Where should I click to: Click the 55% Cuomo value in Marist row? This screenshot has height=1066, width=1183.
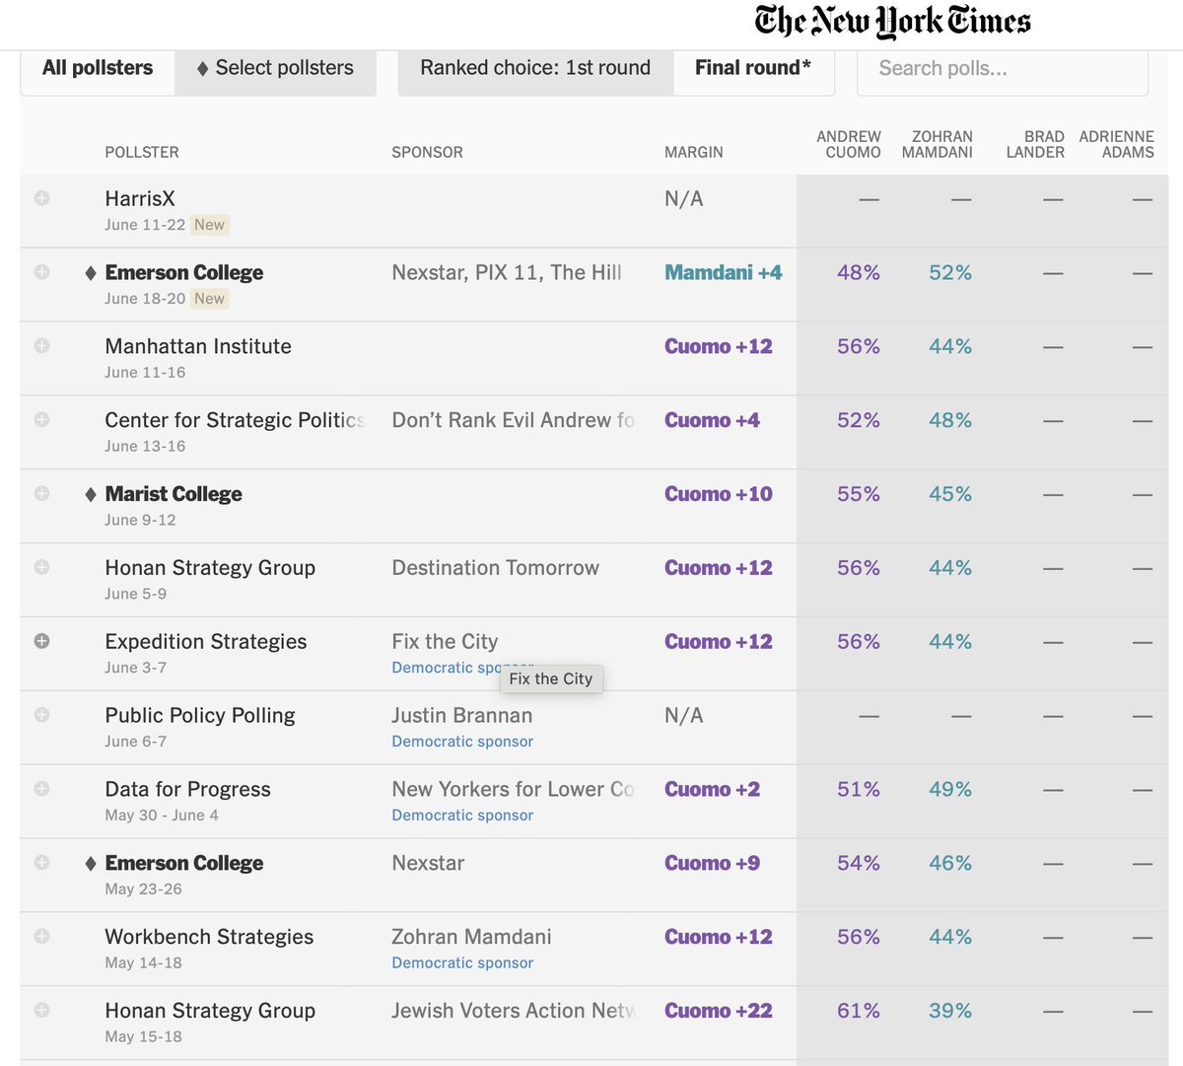click(x=859, y=494)
